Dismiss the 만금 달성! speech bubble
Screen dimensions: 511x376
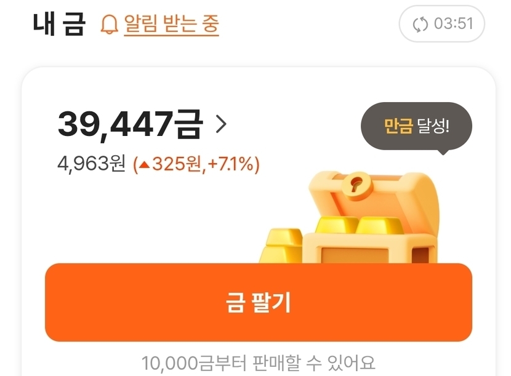pos(416,126)
